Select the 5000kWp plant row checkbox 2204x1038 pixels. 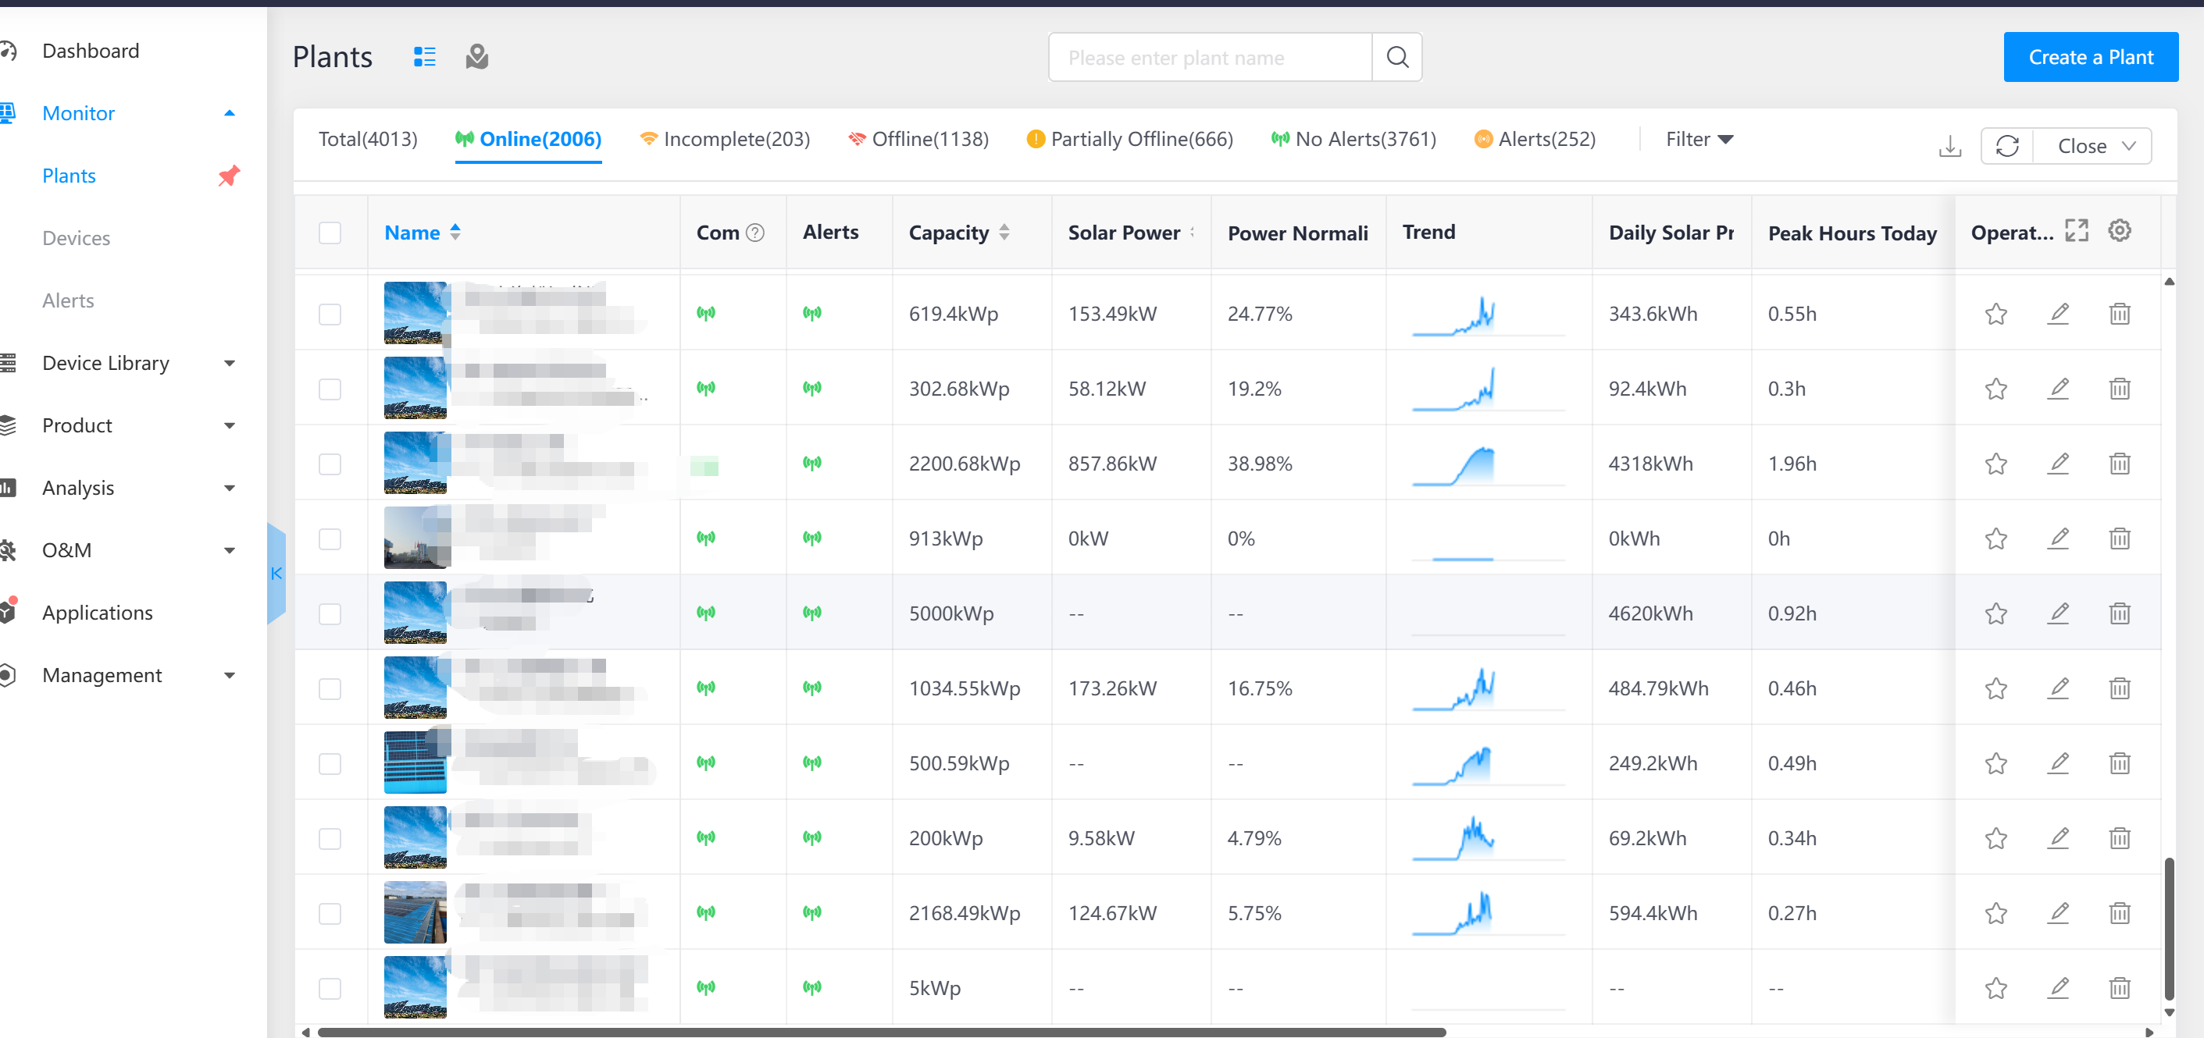[330, 614]
